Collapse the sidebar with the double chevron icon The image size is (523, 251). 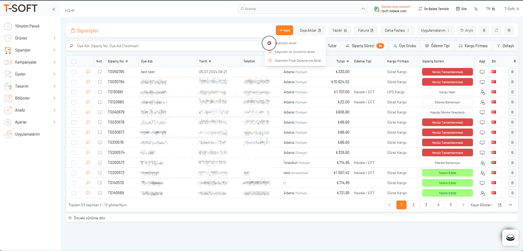[x=54, y=9]
